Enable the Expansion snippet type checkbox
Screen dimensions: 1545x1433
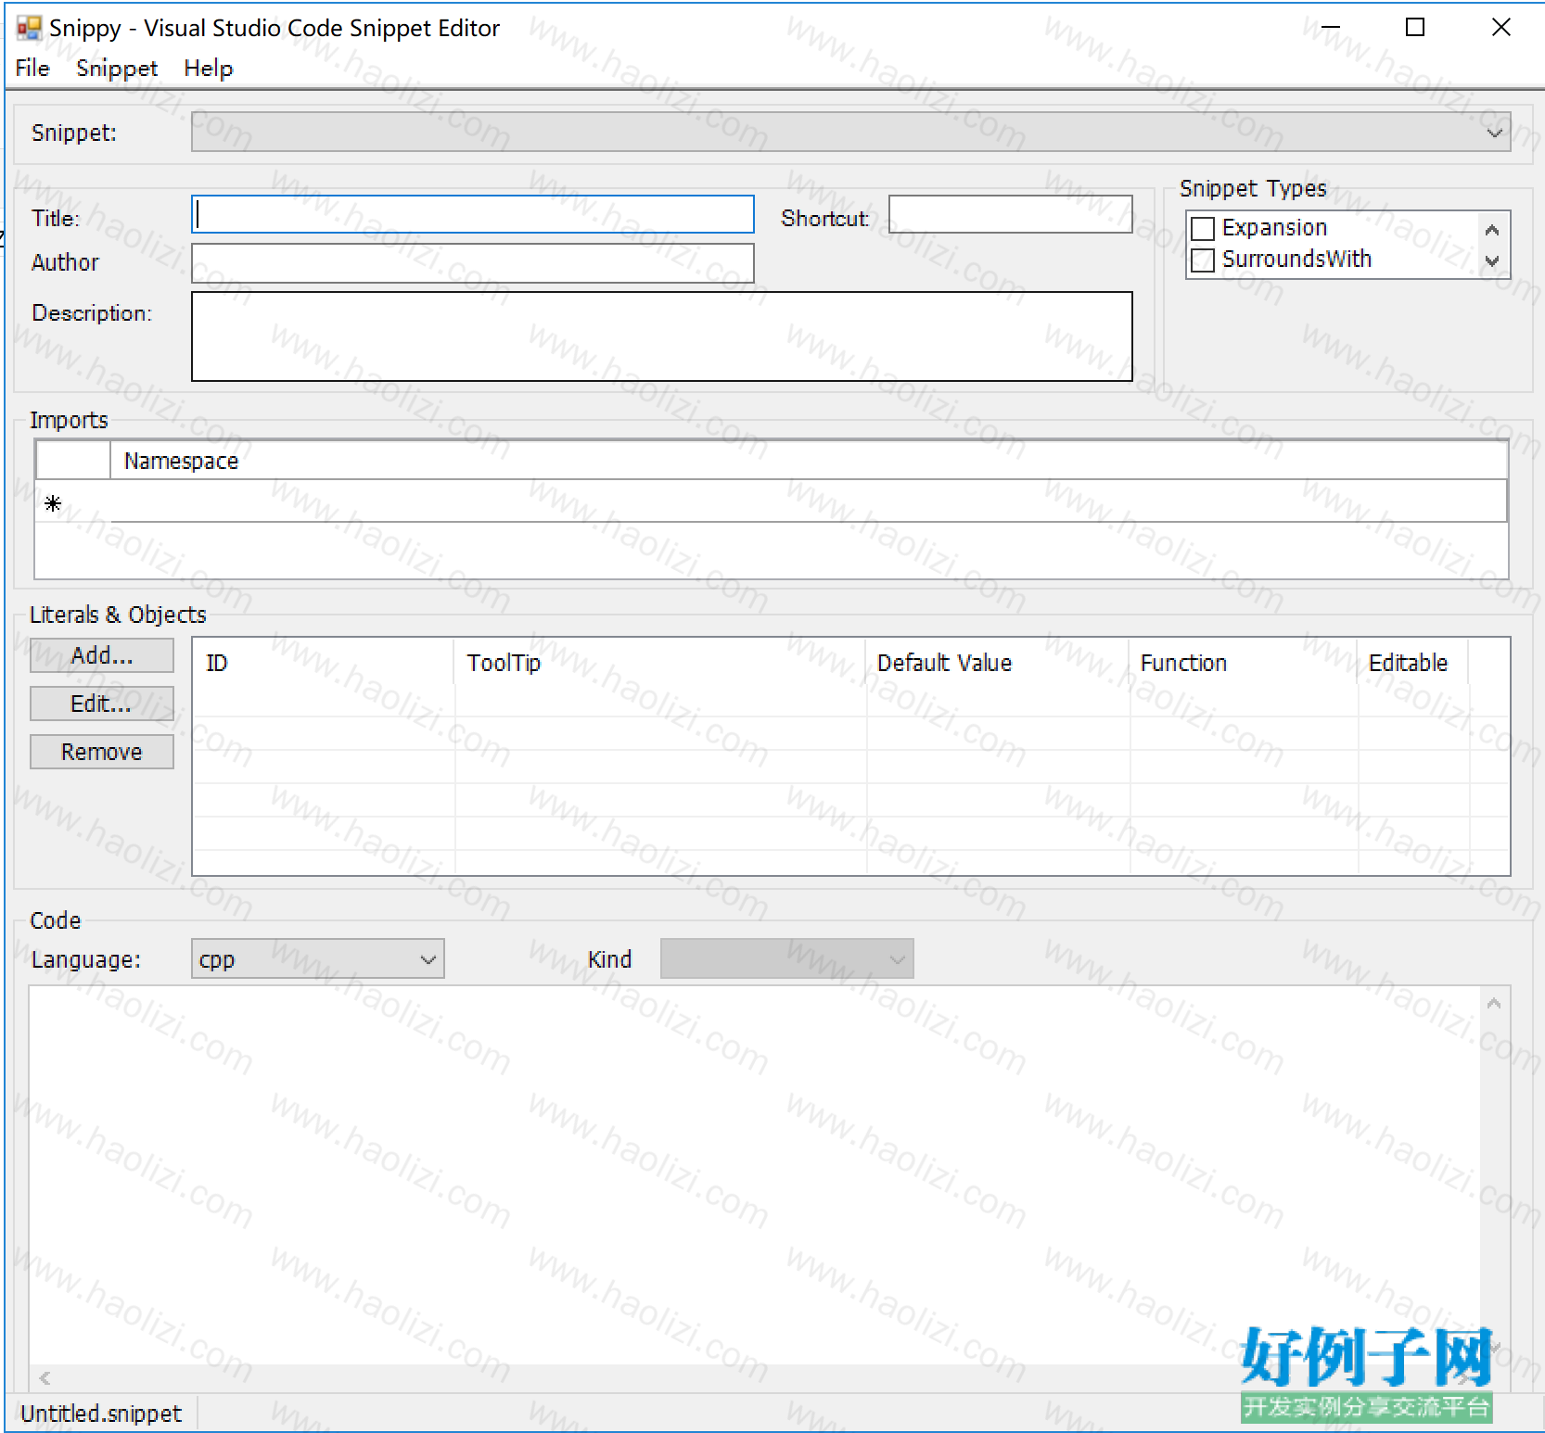pos(1202,228)
